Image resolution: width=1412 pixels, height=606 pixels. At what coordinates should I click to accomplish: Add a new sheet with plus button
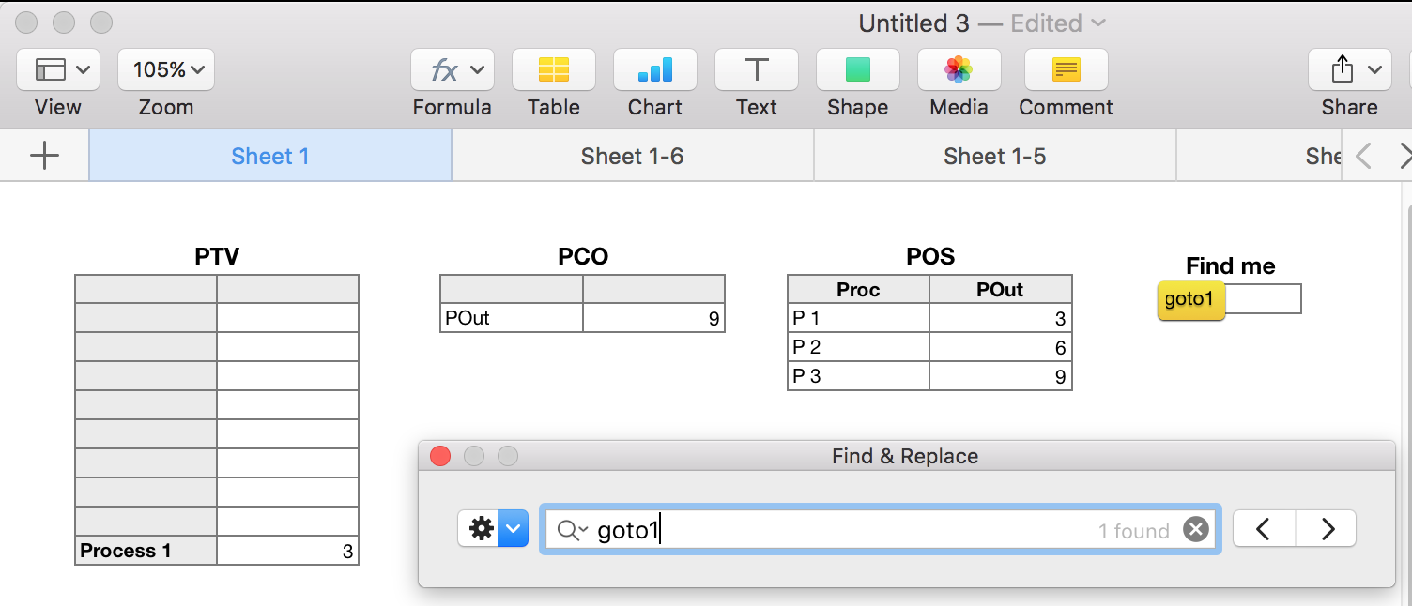44,156
